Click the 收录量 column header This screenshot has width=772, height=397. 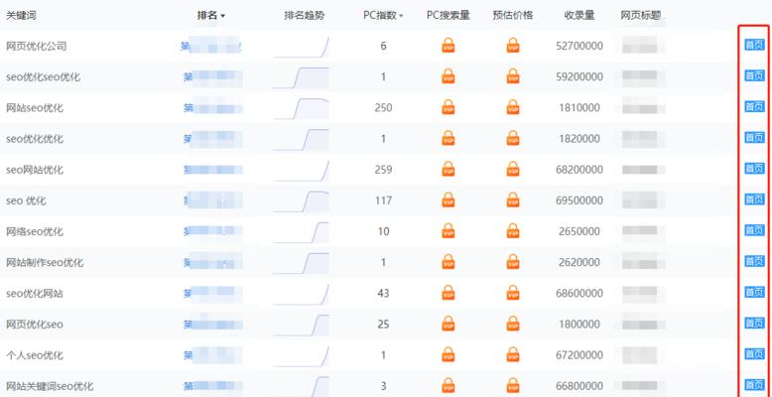579,16
